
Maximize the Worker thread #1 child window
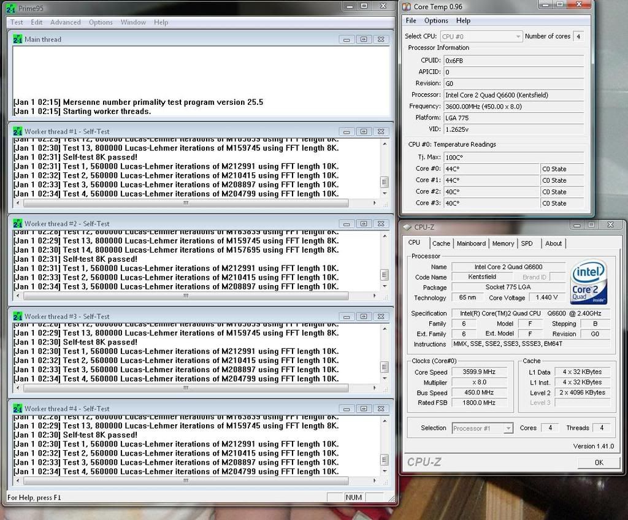(364, 131)
